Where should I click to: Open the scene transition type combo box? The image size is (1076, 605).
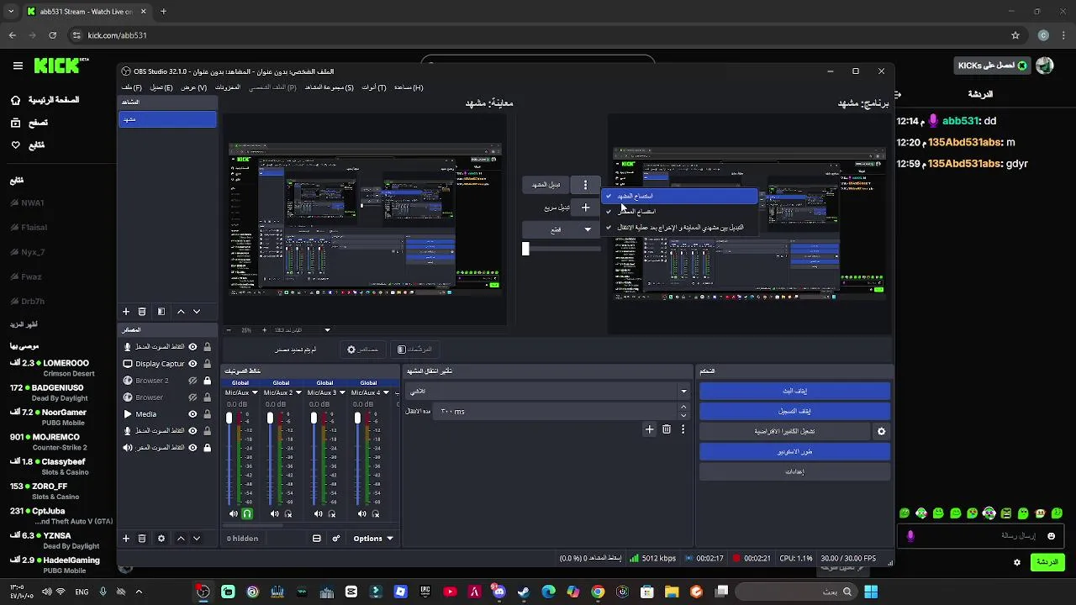click(547, 391)
